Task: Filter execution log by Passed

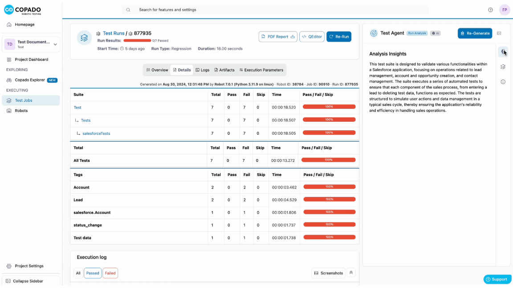Action: click(x=93, y=273)
